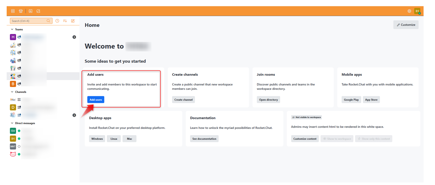Click the crossed-out chat bubble icon

(38, 11)
